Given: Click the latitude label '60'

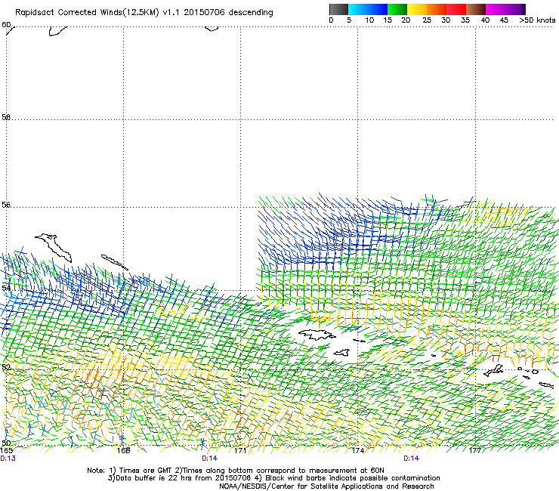Looking at the screenshot, I should point(6,25).
